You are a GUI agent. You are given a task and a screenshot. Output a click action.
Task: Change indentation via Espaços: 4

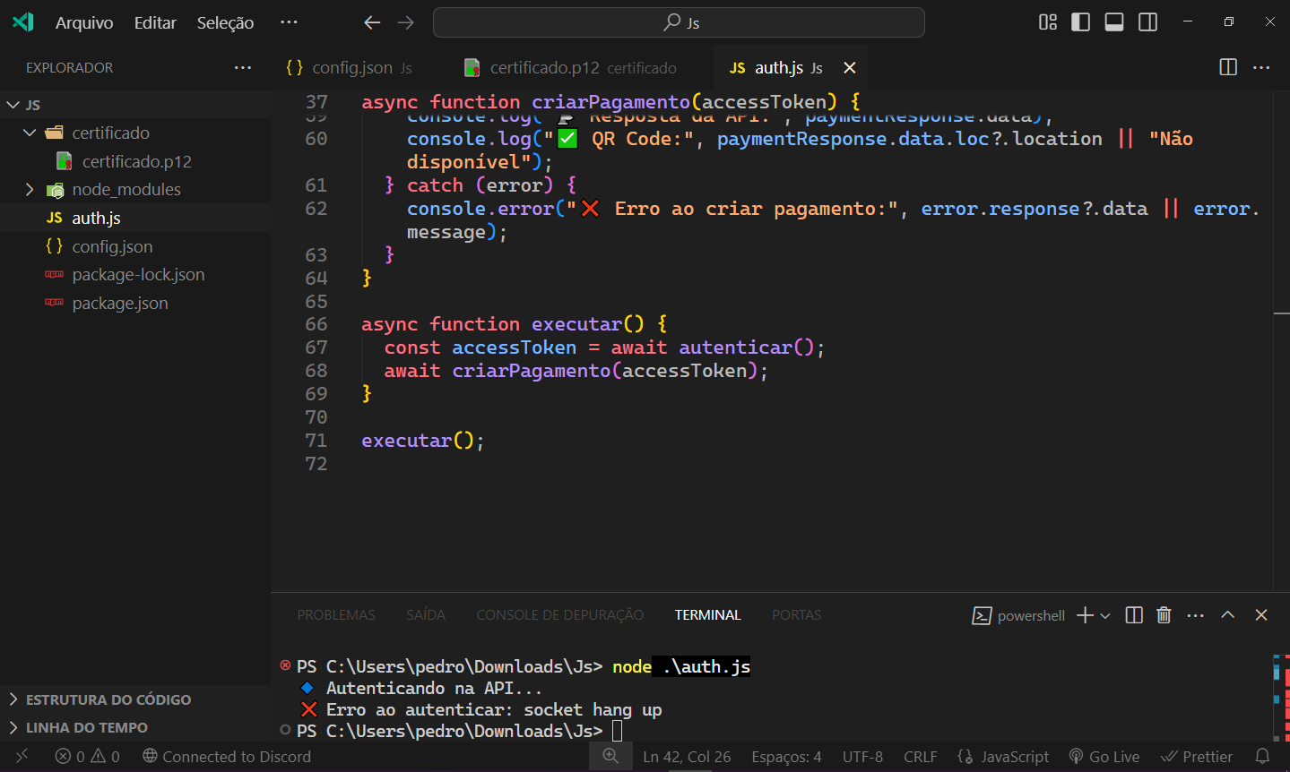click(786, 757)
